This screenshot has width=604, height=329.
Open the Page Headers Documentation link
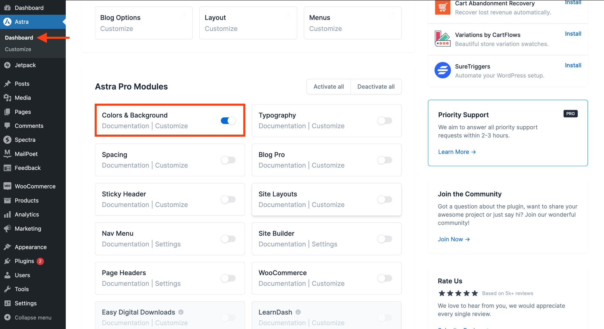pos(125,283)
